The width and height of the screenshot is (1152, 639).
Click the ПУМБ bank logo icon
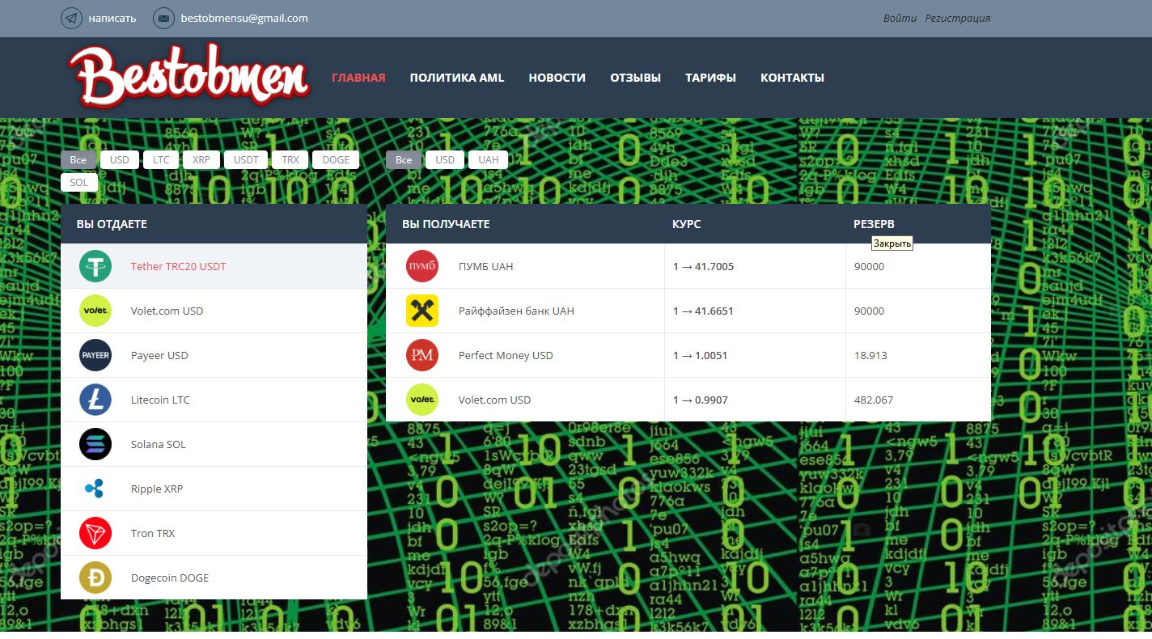point(422,266)
